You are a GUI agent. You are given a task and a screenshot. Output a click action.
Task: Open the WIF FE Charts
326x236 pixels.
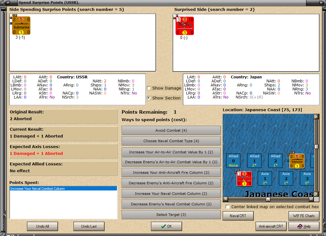pyautogui.click(x=304, y=216)
